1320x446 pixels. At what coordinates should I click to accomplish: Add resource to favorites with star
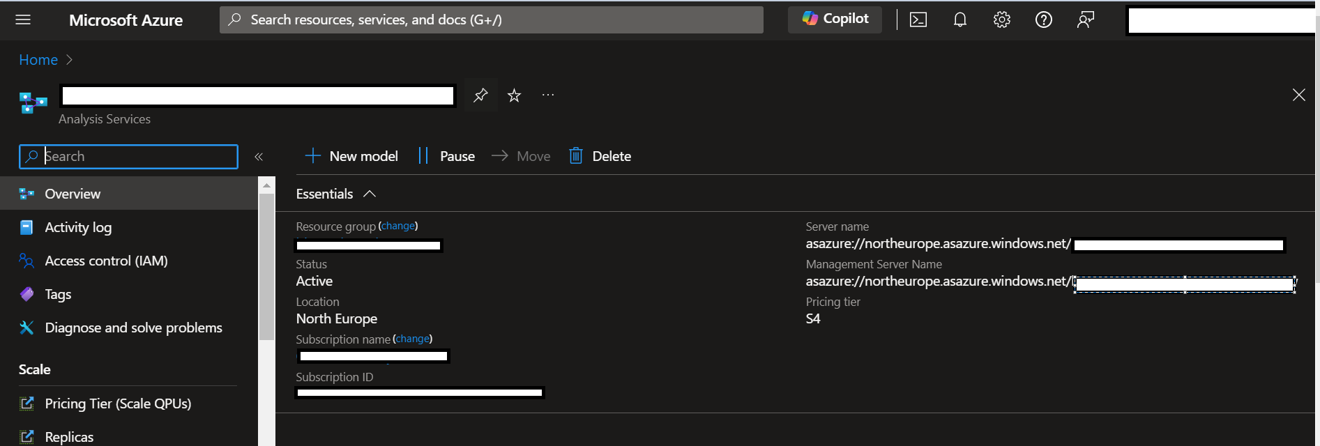[514, 95]
